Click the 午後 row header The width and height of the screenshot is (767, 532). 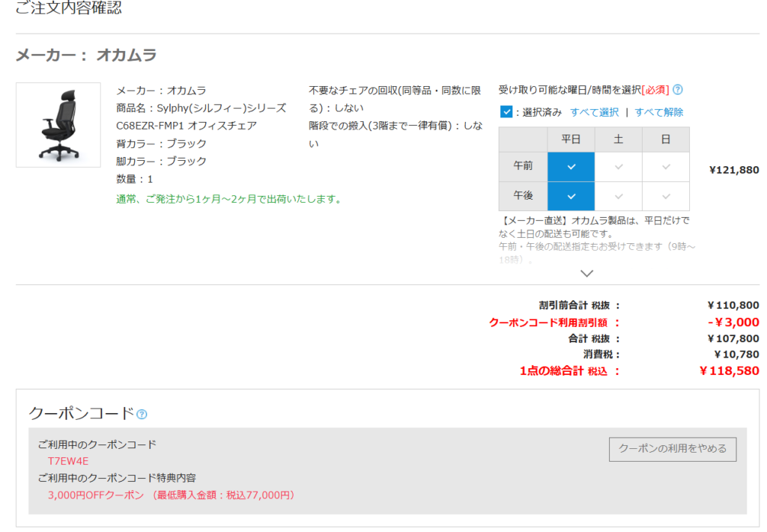point(523,196)
